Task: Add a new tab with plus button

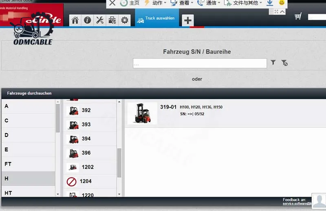Action: (188, 20)
